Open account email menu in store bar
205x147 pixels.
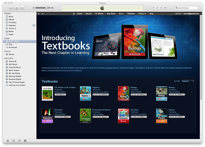(x=191, y=14)
